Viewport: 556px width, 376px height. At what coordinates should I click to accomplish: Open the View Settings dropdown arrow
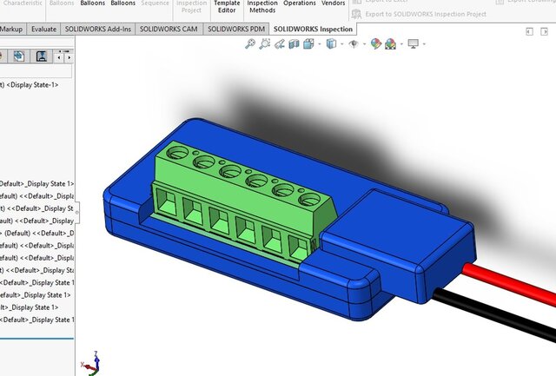click(423, 43)
